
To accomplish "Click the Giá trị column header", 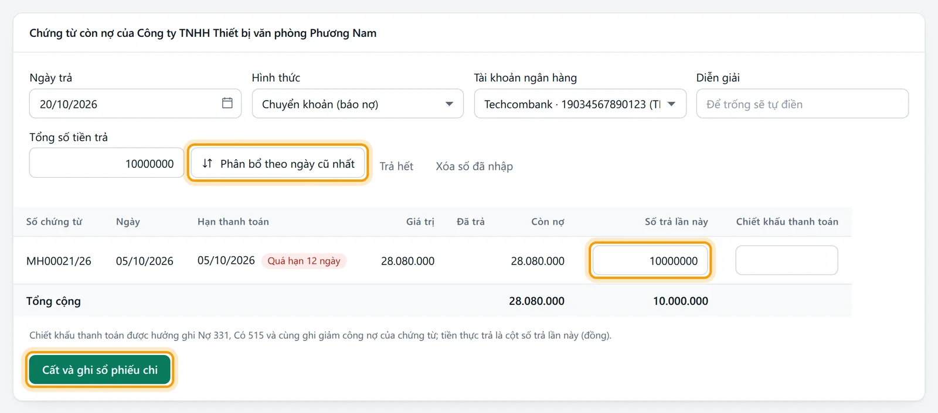I will [x=420, y=222].
